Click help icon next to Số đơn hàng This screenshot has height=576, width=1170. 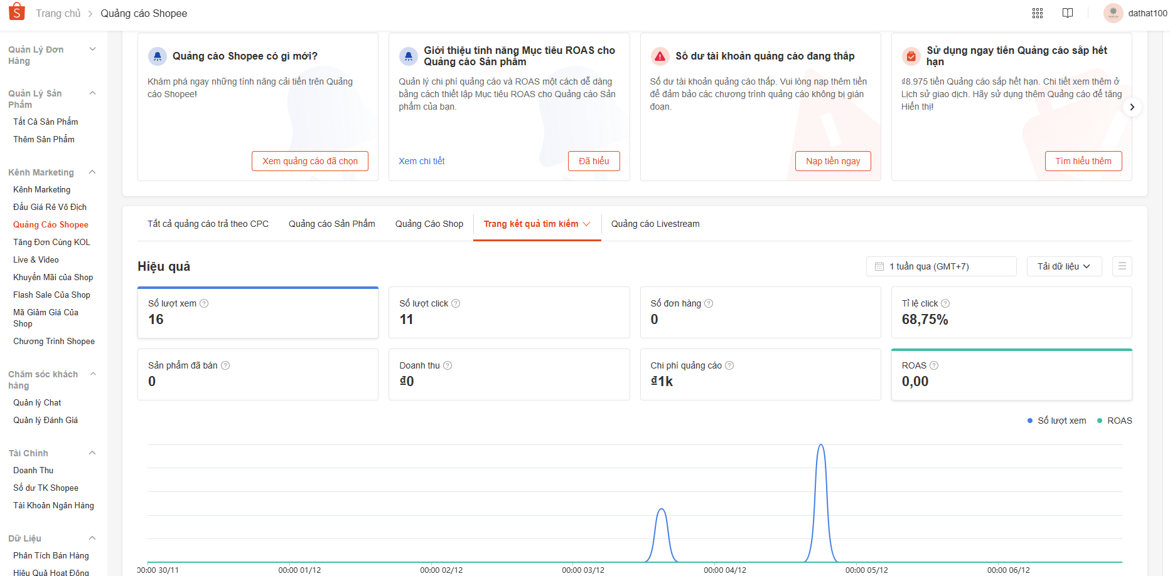(x=709, y=303)
